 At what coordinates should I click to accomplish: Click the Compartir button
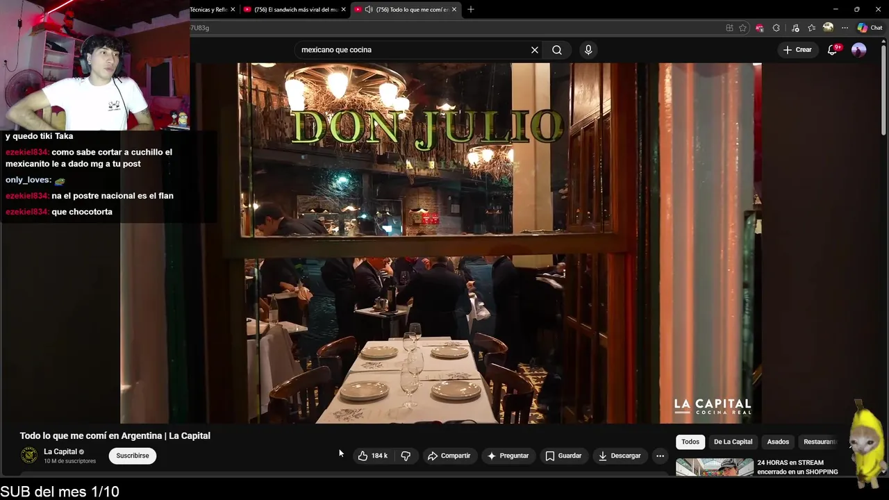449,456
